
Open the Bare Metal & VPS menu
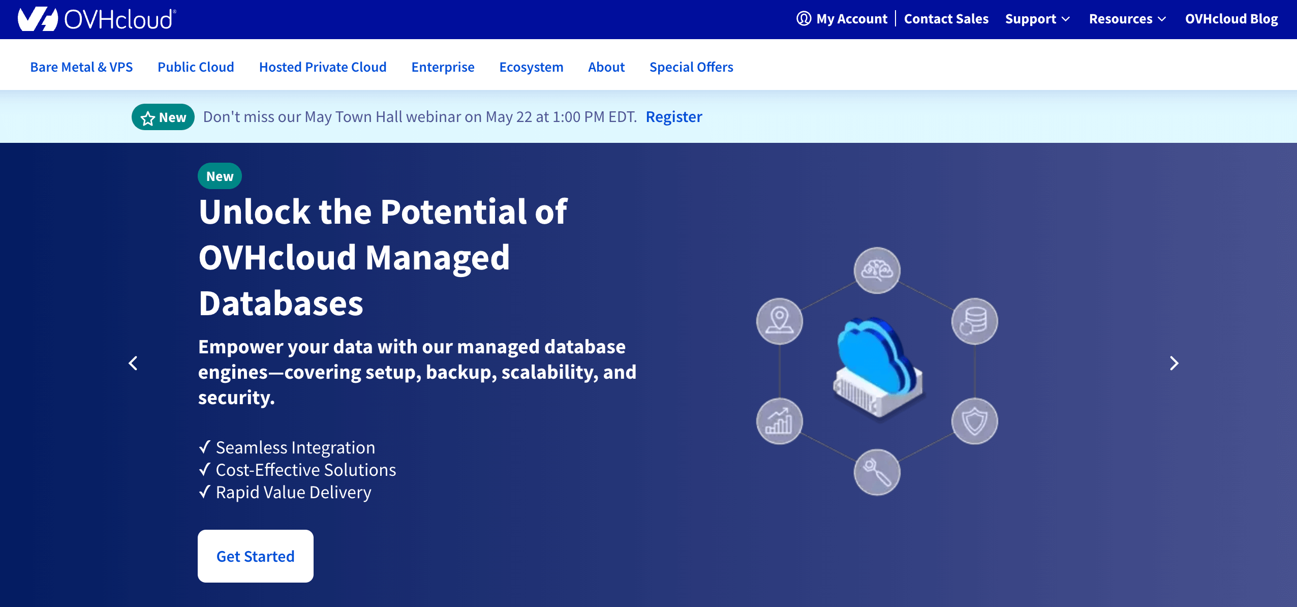(x=80, y=67)
